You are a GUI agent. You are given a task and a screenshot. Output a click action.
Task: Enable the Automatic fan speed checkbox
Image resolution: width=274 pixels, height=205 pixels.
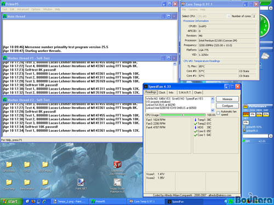coord(218,113)
